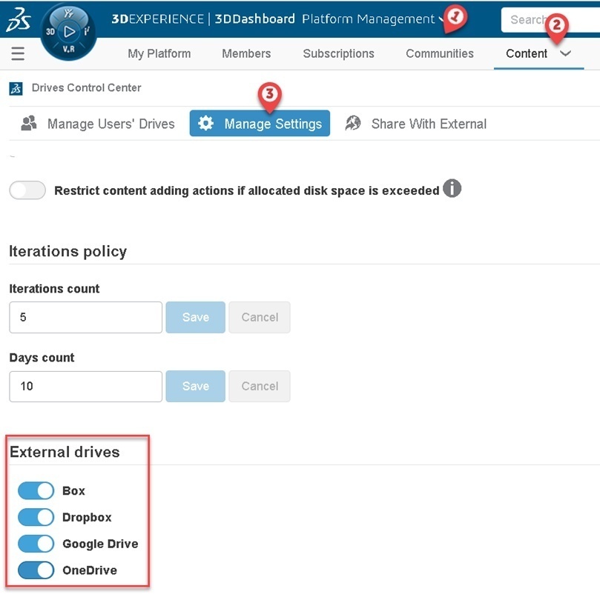Click the info icon beside disk space restriction
The height and width of the screenshot is (597, 600).
(x=452, y=188)
